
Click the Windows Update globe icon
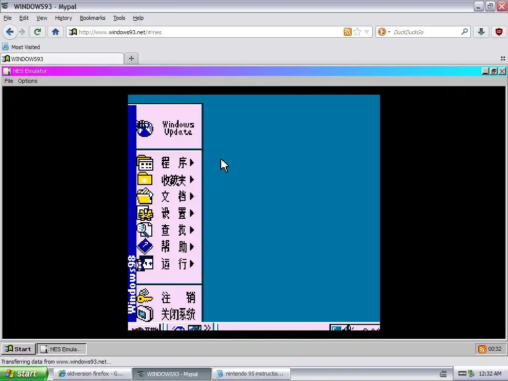[x=145, y=128]
